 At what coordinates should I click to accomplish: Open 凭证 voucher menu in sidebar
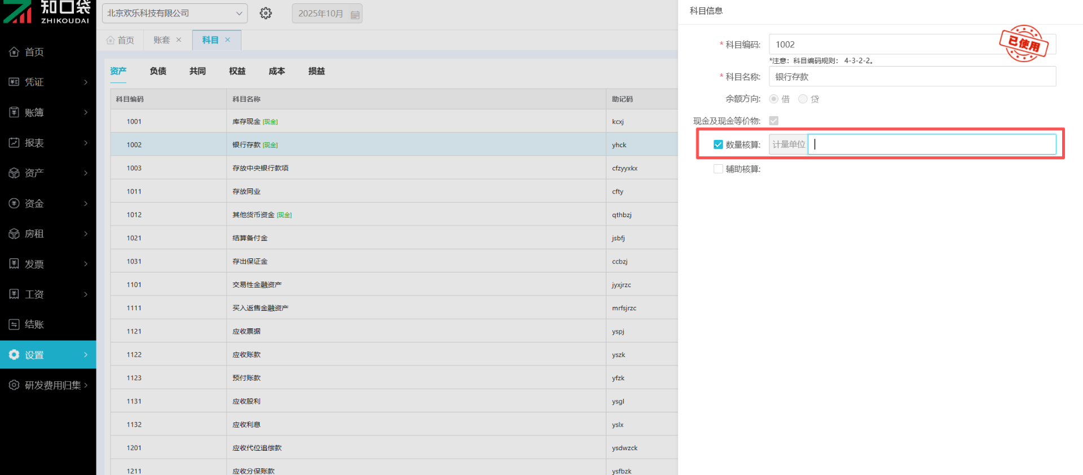pos(48,82)
